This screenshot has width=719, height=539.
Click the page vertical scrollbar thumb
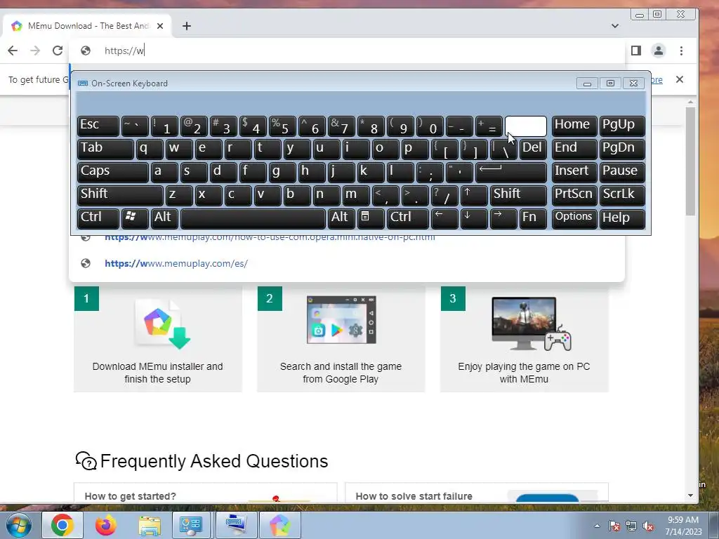(691, 161)
